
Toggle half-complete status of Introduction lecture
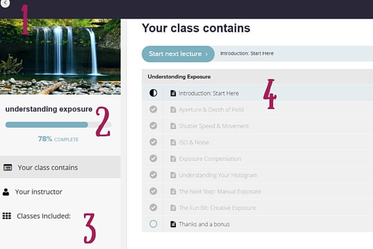coord(153,93)
